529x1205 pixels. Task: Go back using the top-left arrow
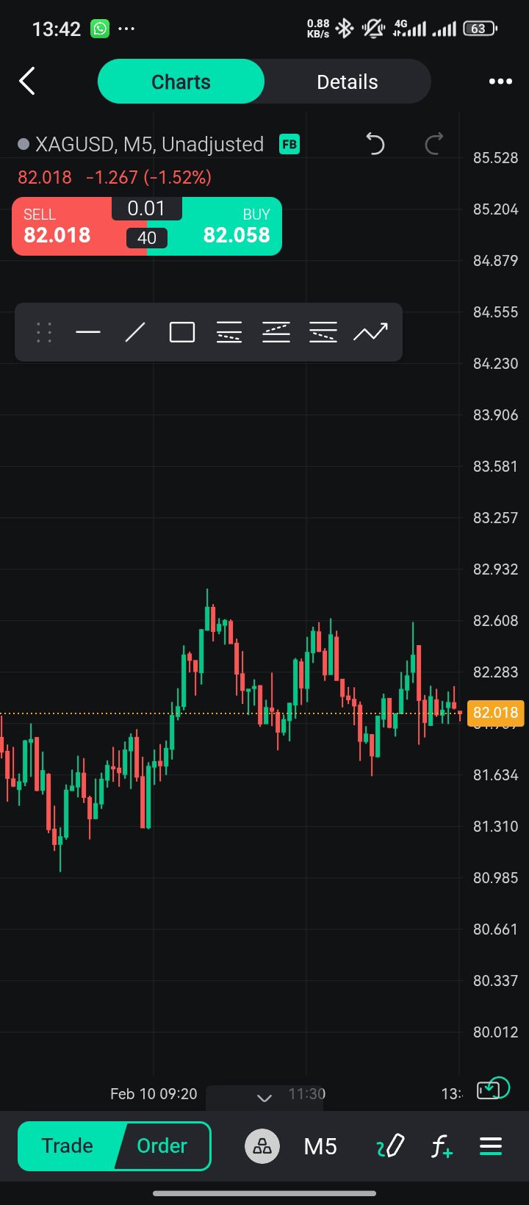[27, 82]
